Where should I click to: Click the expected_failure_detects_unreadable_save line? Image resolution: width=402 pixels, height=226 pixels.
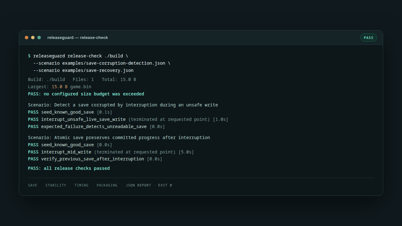pyautogui.click(x=96, y=126)
